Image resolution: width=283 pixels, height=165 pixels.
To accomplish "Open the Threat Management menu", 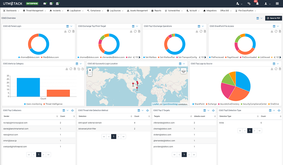I will point(34,11).
